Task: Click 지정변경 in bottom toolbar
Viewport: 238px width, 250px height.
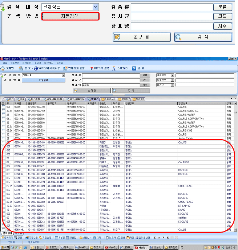Action: [x=45, y=238]
